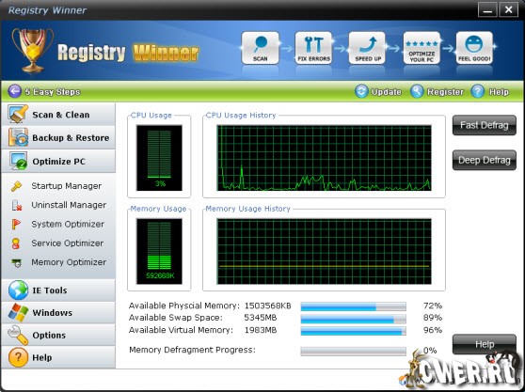Open the Options sidebar section
The image size is (525, 392).
click(58, 335)
